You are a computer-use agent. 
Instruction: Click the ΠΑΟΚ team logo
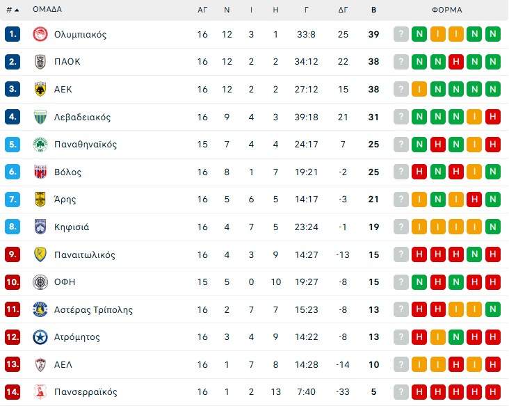(40, 62)
